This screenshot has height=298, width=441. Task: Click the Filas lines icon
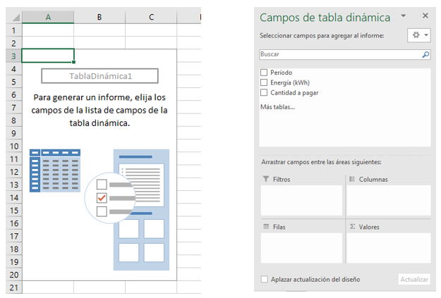266,226
